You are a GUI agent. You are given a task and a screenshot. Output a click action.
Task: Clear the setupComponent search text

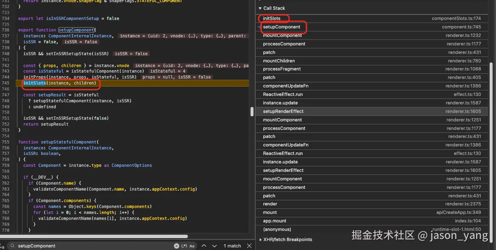coord(176,246)
